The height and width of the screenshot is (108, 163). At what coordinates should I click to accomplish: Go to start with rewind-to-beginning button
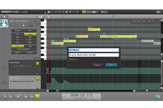point(5,97)
